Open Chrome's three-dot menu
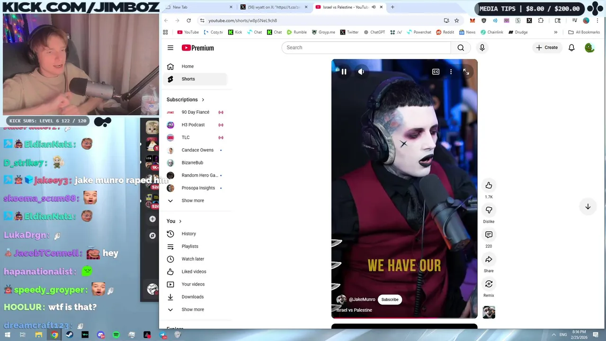Screen dimensions: 606x341 tap(597, 20)
